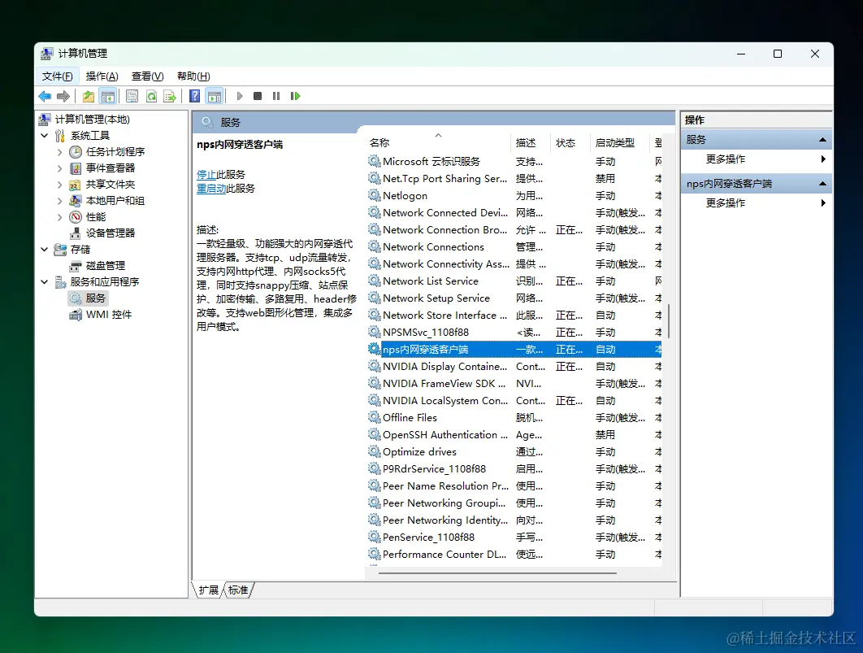Viewport: 863px width, 653px height.
Task: Sort by the 状态 column header
Action: coord(570,142)
